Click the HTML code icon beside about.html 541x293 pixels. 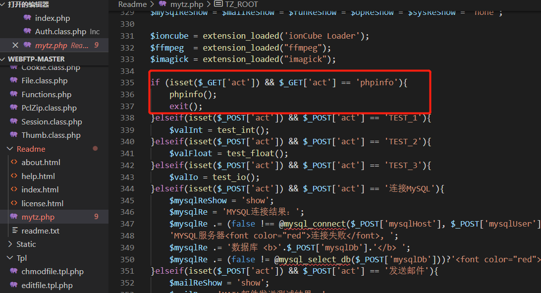[x=14, y=163]
